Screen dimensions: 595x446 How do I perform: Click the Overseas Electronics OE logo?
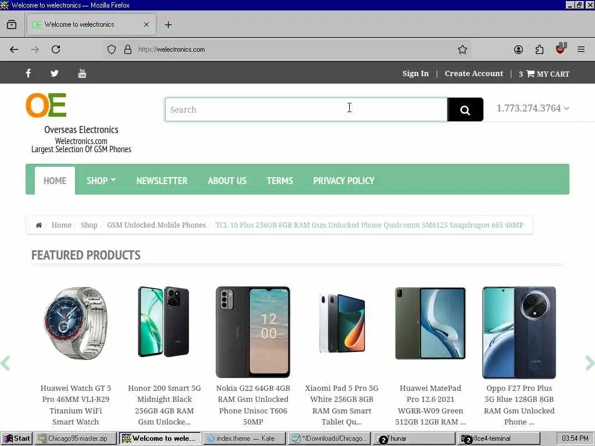46,105
